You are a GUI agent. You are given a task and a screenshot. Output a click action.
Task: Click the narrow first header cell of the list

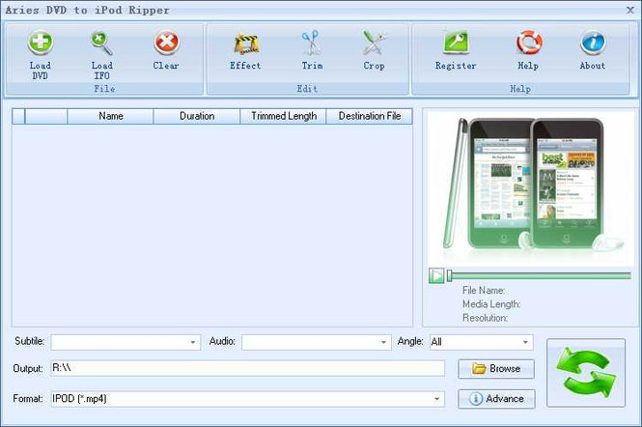[x=18, y=116]
